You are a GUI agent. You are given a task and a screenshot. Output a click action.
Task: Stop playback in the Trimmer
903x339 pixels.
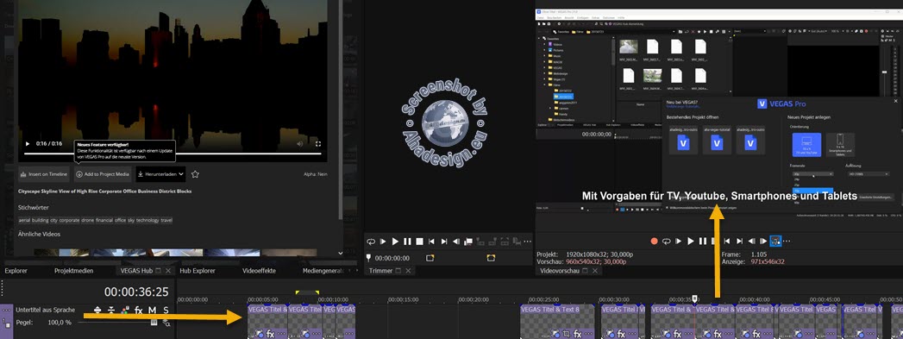(419, 242)
